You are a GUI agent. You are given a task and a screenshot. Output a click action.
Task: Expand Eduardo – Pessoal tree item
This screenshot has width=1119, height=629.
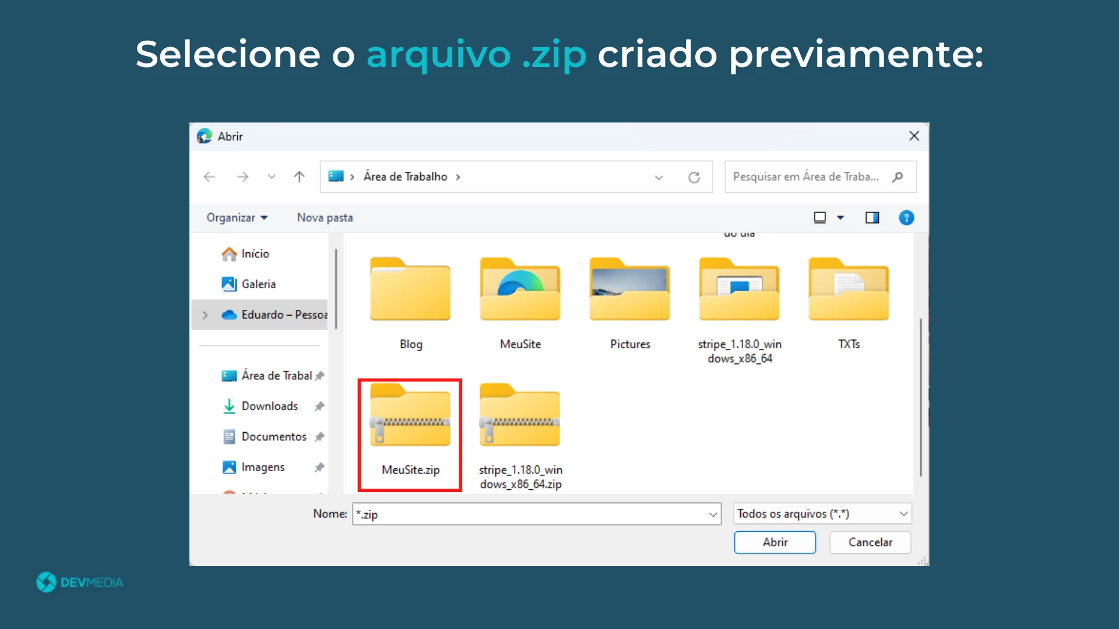coord(202,314)
